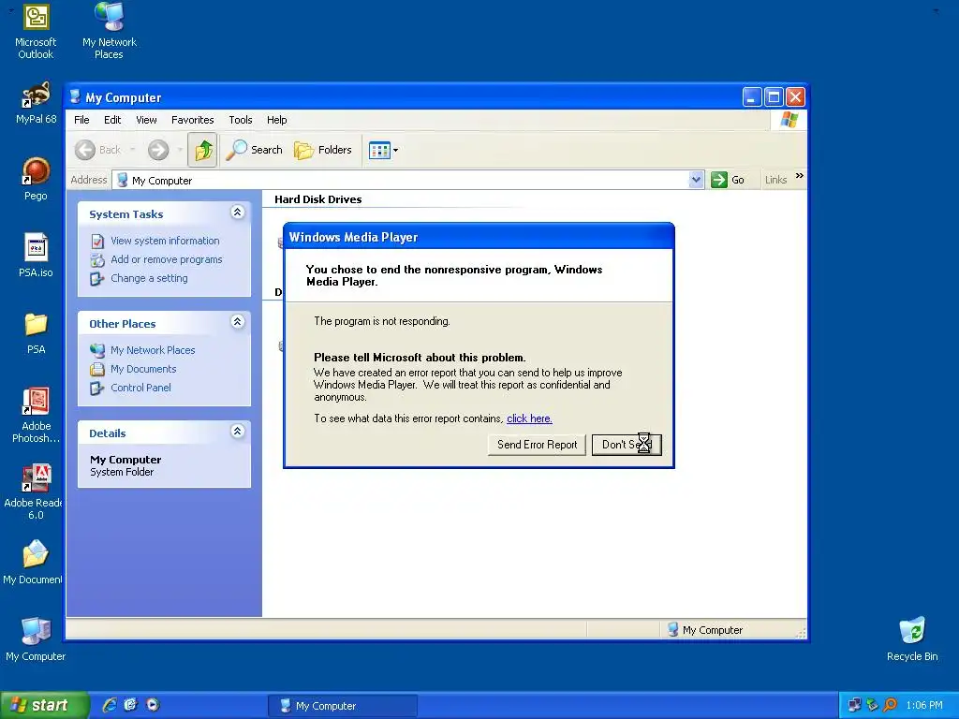Click Add or remove programs link
This screenshot has height=719, width=959.
click(x=167, y=259)
